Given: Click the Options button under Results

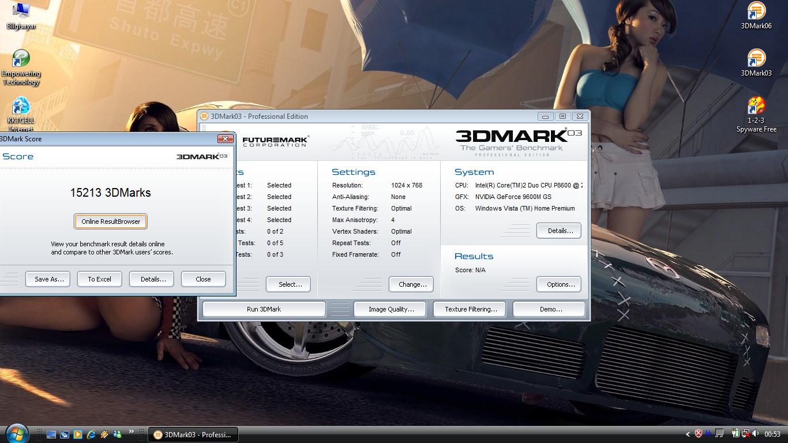Looking at the screenshot, I should pyautogui.click(x=559, y=284).
